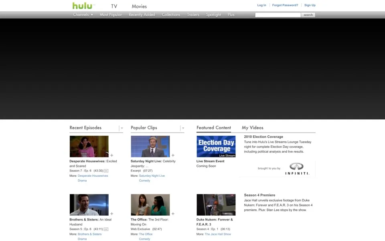Click the Infiniti sponsor logo
The width and height of the screenshot is (385, 241).
297,169
